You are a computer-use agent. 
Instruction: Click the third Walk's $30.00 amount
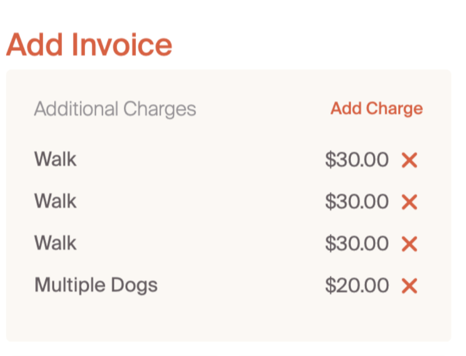click(x=357, y=244)
